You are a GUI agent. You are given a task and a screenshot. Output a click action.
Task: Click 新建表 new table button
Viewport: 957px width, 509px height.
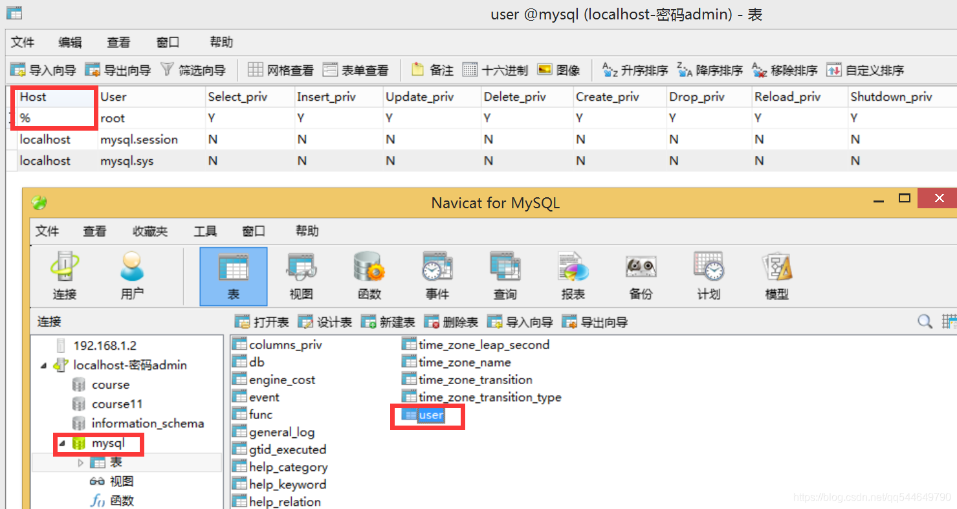point(388,321)
